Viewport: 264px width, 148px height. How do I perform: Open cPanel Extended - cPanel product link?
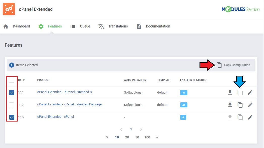56,117
